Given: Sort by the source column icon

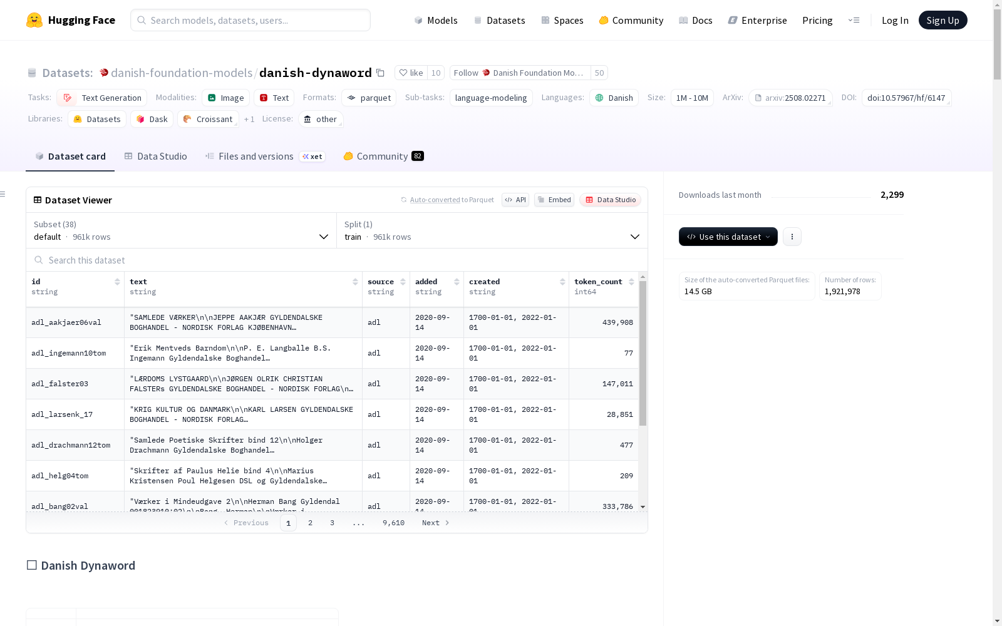Looking at the screenshot, I should [x=403, y=282].
